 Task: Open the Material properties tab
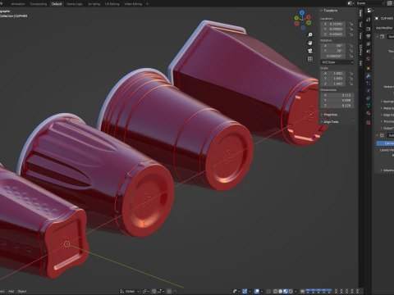coord(369,113)
